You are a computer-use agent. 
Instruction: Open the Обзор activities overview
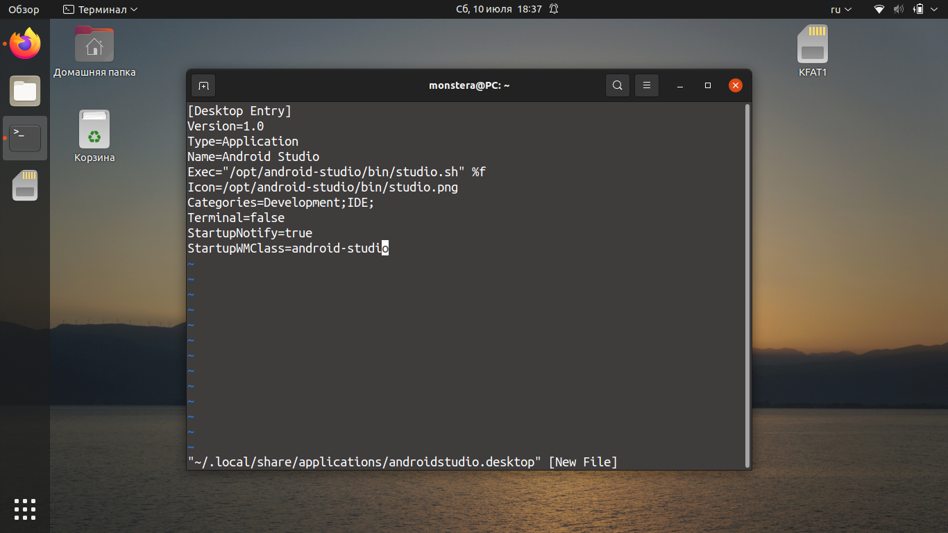tap(24, 9)
